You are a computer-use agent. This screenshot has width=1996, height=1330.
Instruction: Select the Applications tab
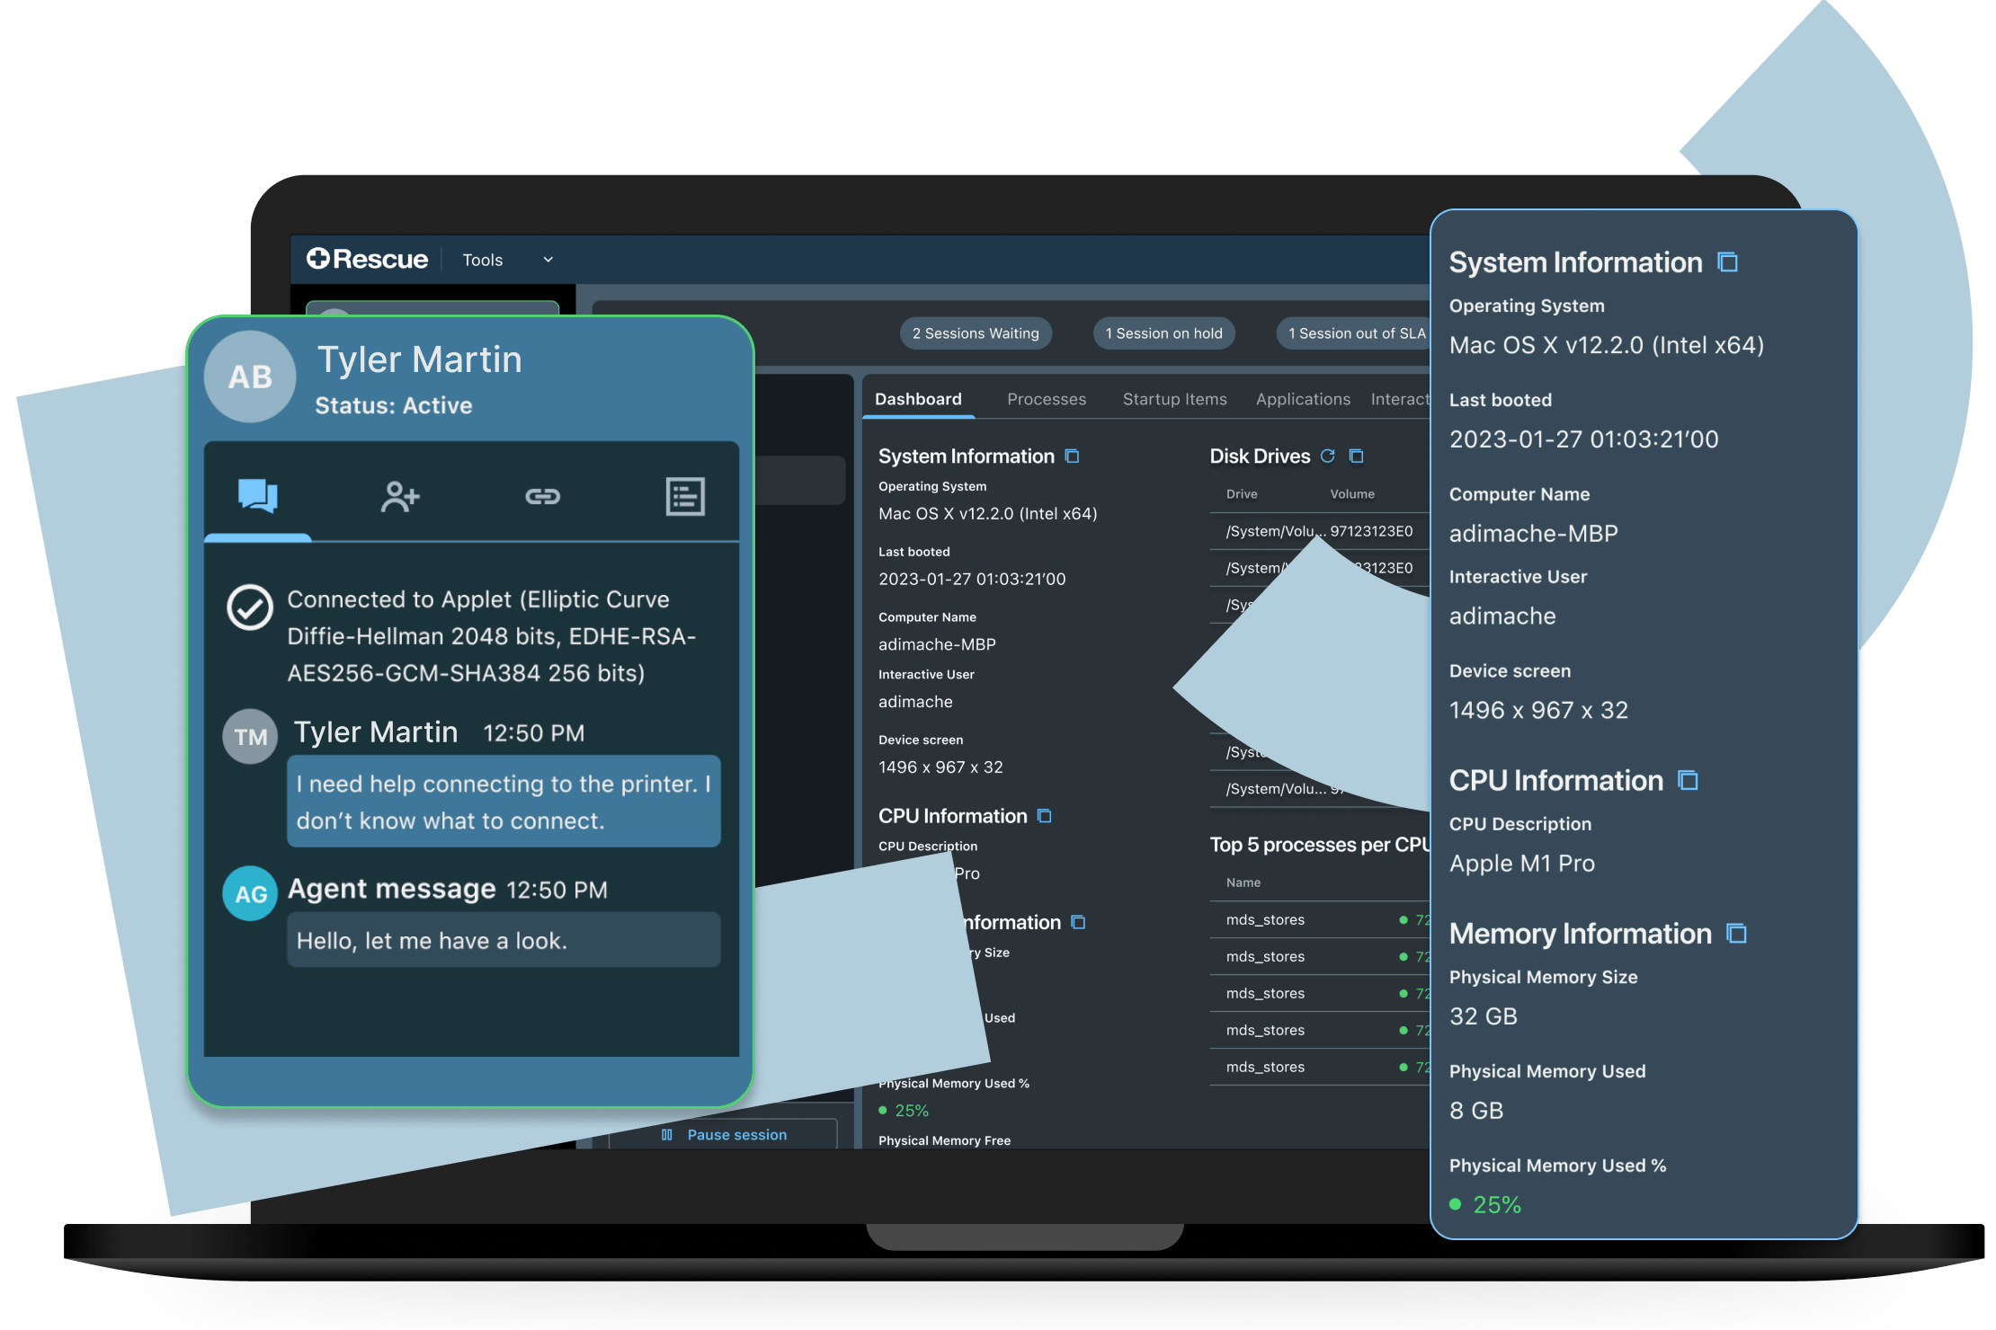pyautogui.click(x=1303, y=399)
